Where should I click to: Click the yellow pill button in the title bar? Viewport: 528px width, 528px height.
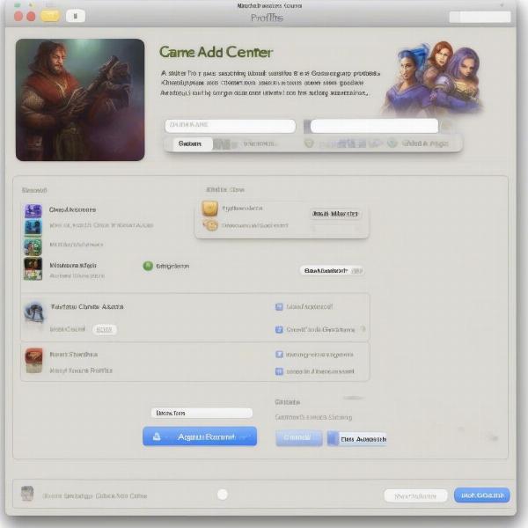point(50,16)
